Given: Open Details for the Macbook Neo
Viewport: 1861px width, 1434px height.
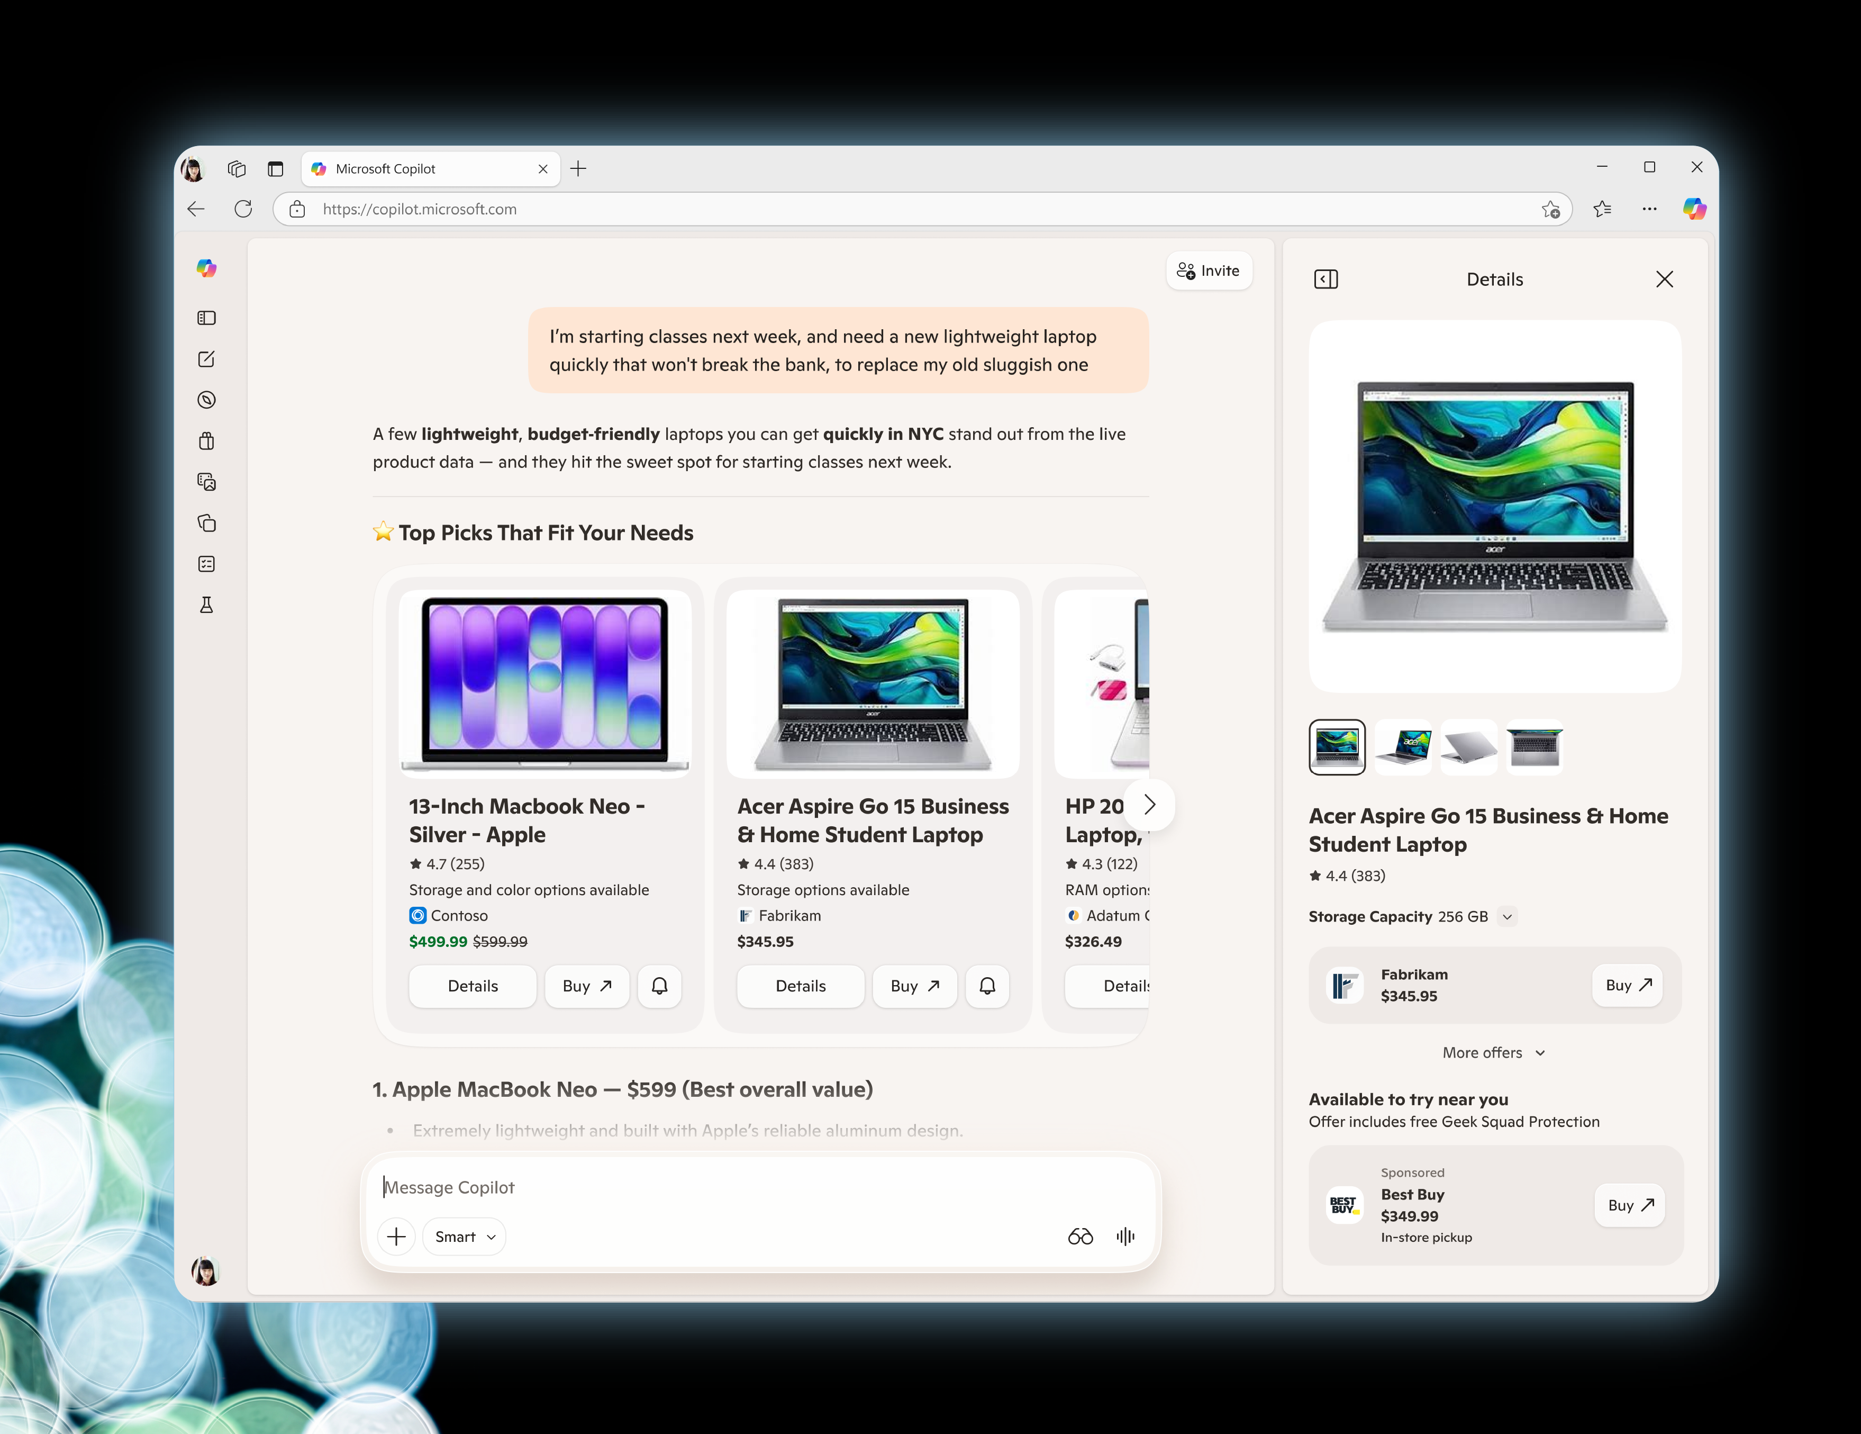Looking at the screenshot, I should pyautogui.click(x=473, y=986).
